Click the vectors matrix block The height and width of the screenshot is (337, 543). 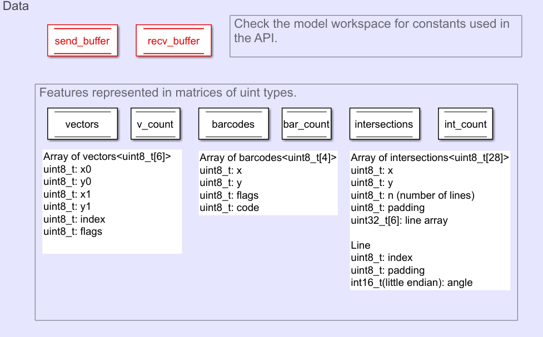click(x=82, y=123)
